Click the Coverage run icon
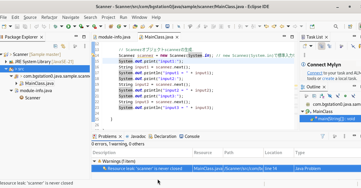Screen dimensions: 361x188 81,26
